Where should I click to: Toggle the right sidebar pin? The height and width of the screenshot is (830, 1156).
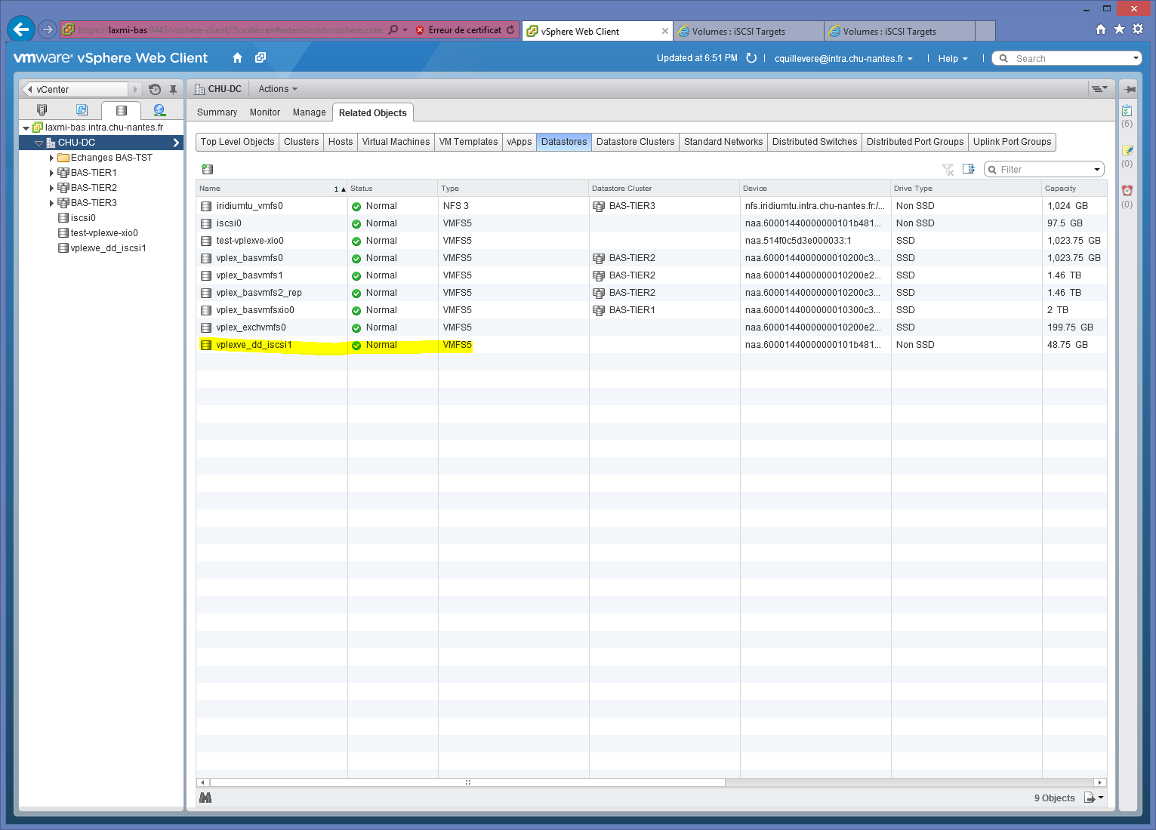[x=1130, y=89]
